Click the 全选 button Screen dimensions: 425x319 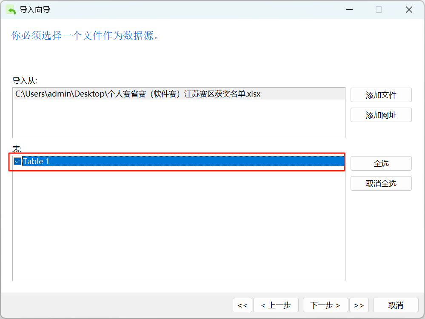pyautogui.click(x=381, y=163)
